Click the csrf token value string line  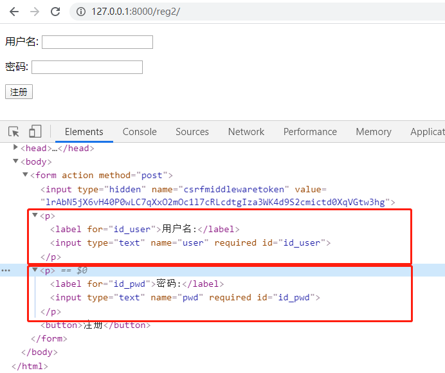tap(217, 203)
